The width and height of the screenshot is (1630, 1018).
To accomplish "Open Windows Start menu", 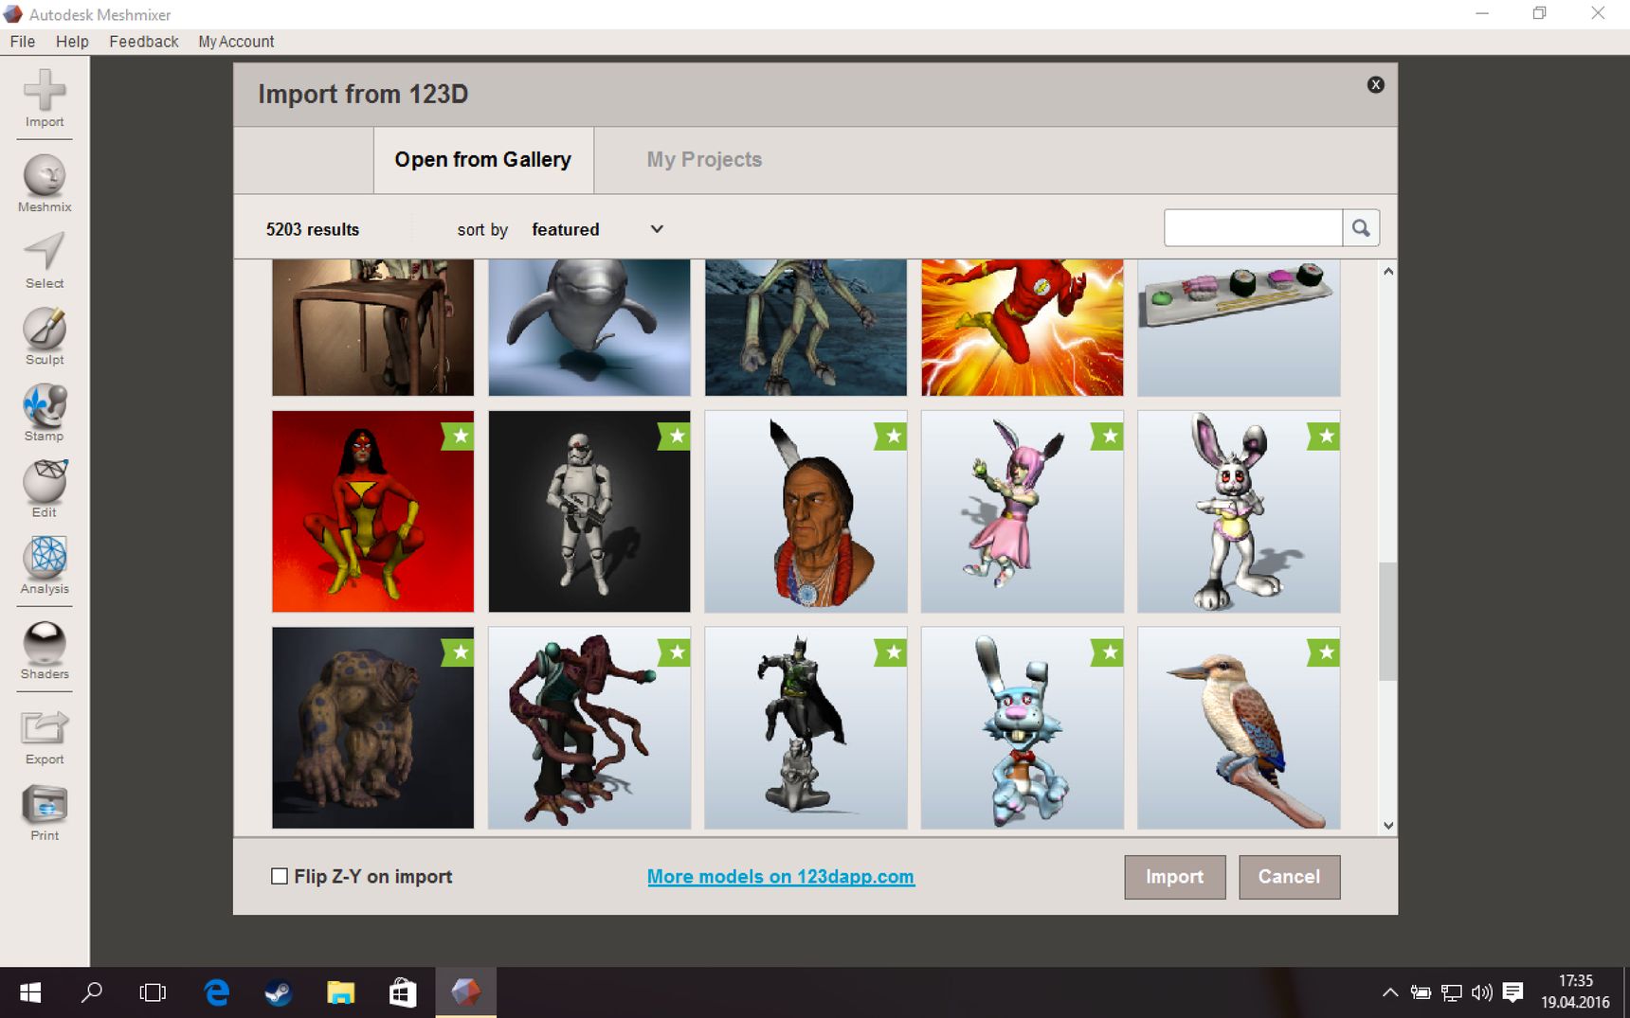I will point(30,992).
